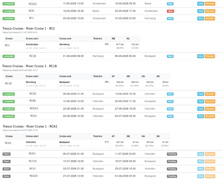Click the View button for RCI9
Viewport: 224px width, 179px height.
pos(201,11)
